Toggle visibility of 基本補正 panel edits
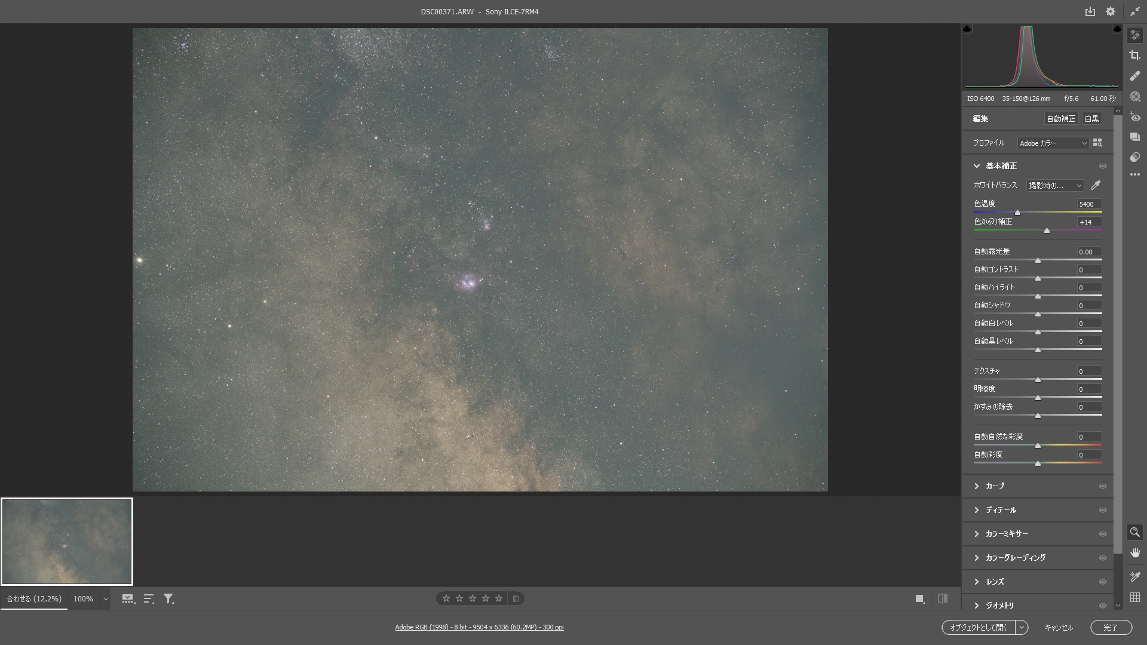 click(x=1103, y=166)
